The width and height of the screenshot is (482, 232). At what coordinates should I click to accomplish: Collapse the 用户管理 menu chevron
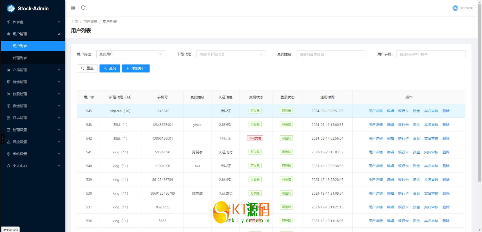click(59, 34)
